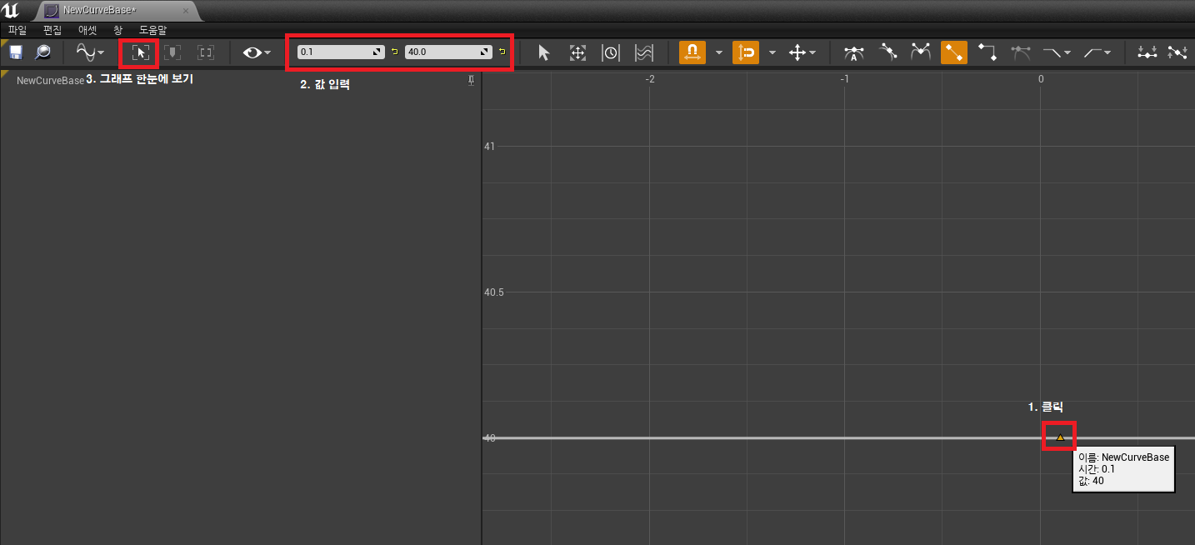Close the NewCurveBase* tab
This screenshot has height=545, width=1195.
pyautogui.click(x=186, y=11)
